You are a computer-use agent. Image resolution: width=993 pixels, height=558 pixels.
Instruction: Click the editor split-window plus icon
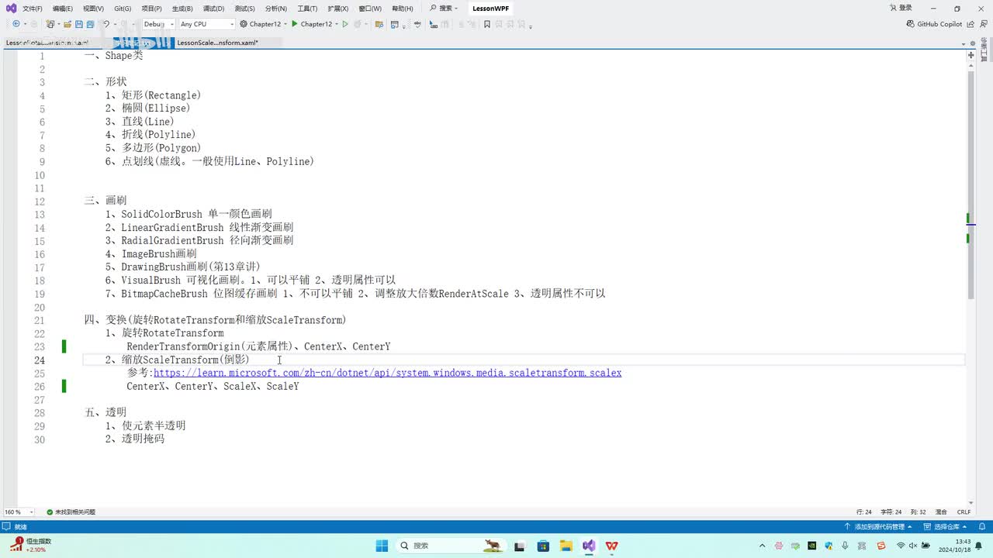[971, 55]
